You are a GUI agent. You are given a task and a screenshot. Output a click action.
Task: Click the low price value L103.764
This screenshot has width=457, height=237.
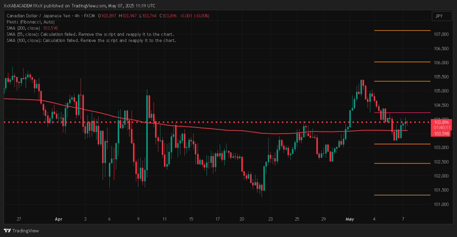click(148, 16)
